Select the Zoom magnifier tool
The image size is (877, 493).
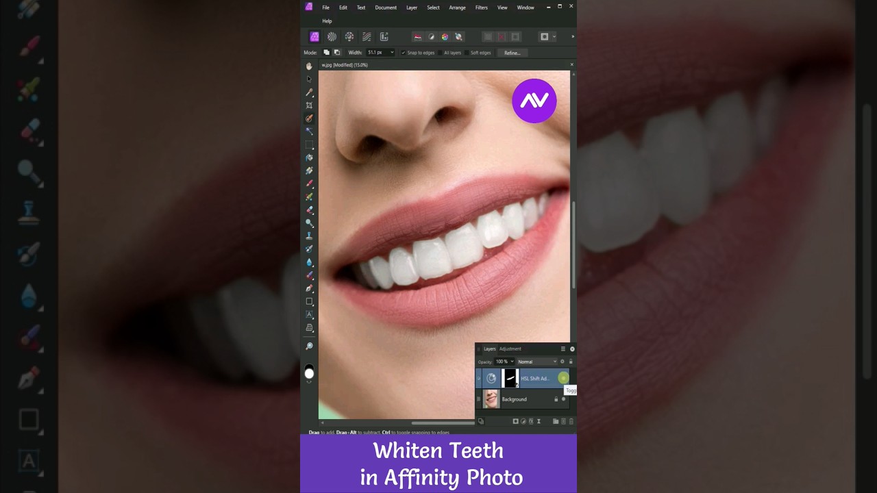(309, 346)
